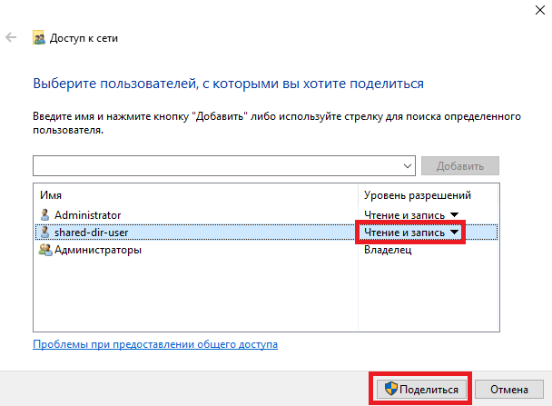Click the shield icon on Поделиться button

(x=390, y=389)
